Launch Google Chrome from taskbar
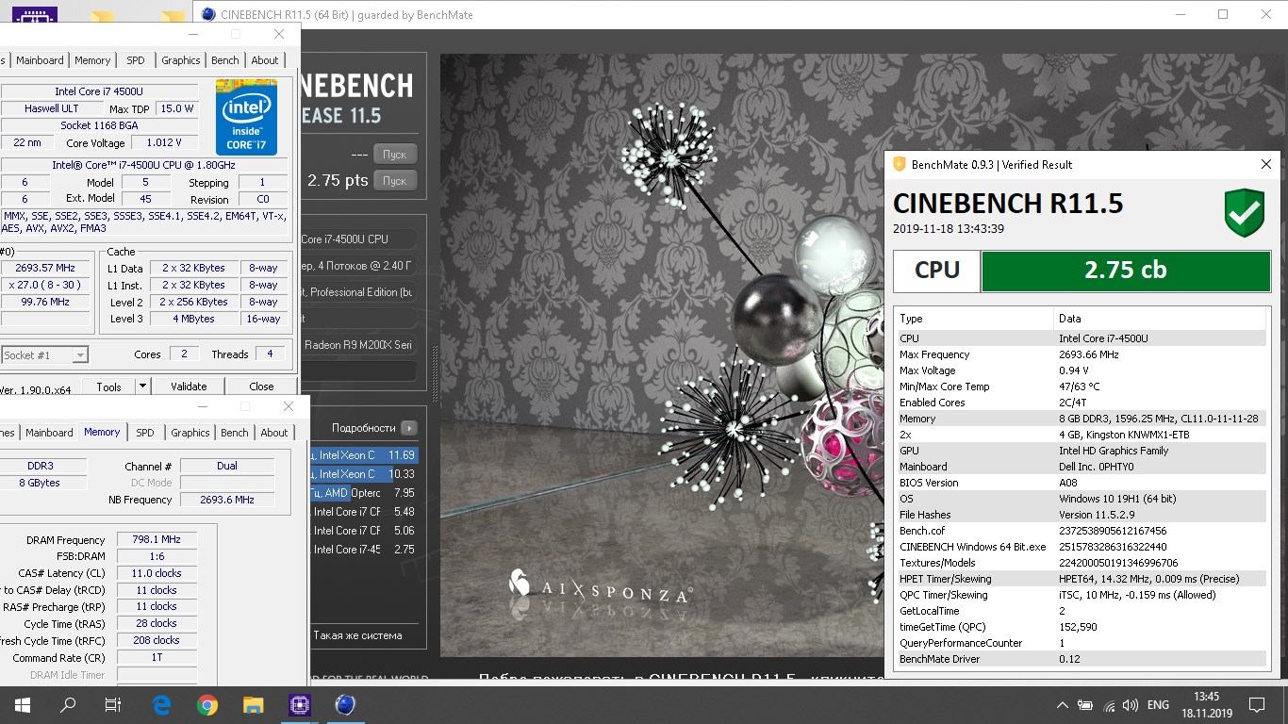 point(207,704)
